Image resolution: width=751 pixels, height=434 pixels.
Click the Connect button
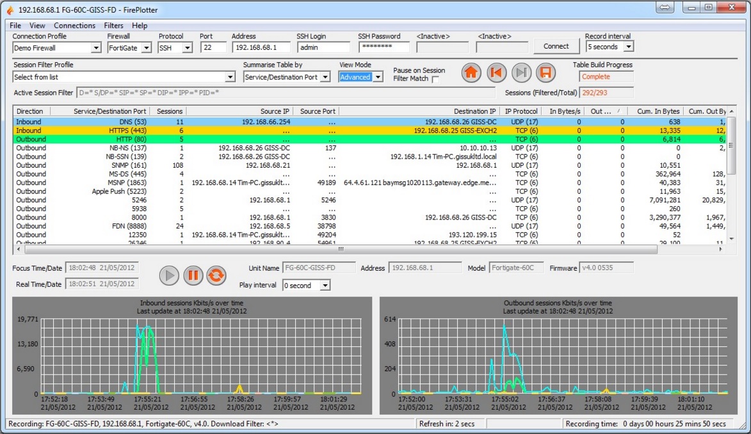(556, 46)
